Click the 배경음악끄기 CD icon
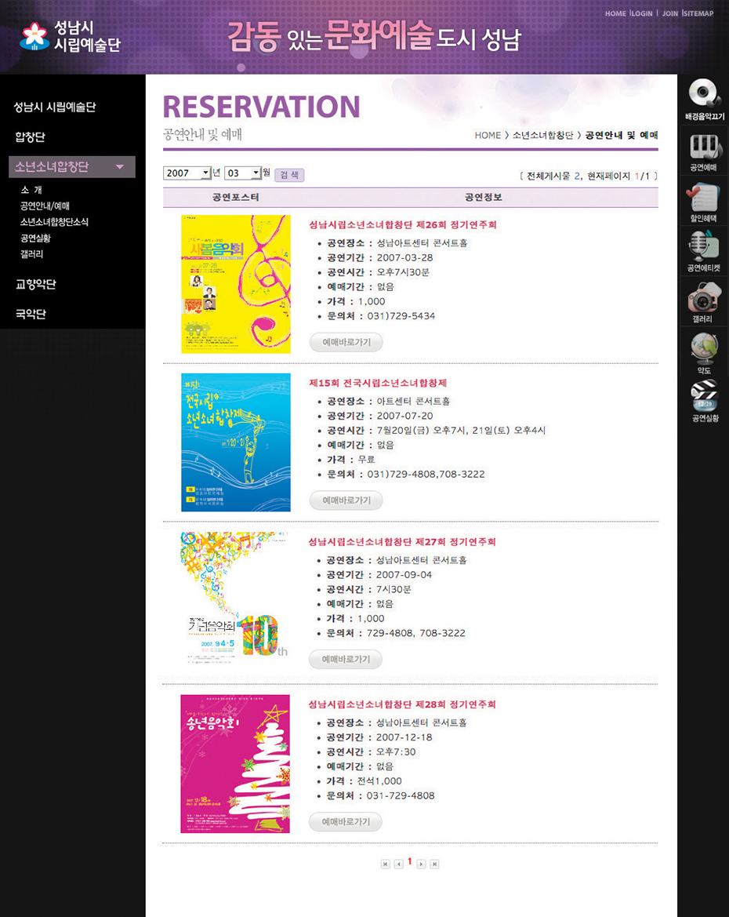 click(704, 94)
